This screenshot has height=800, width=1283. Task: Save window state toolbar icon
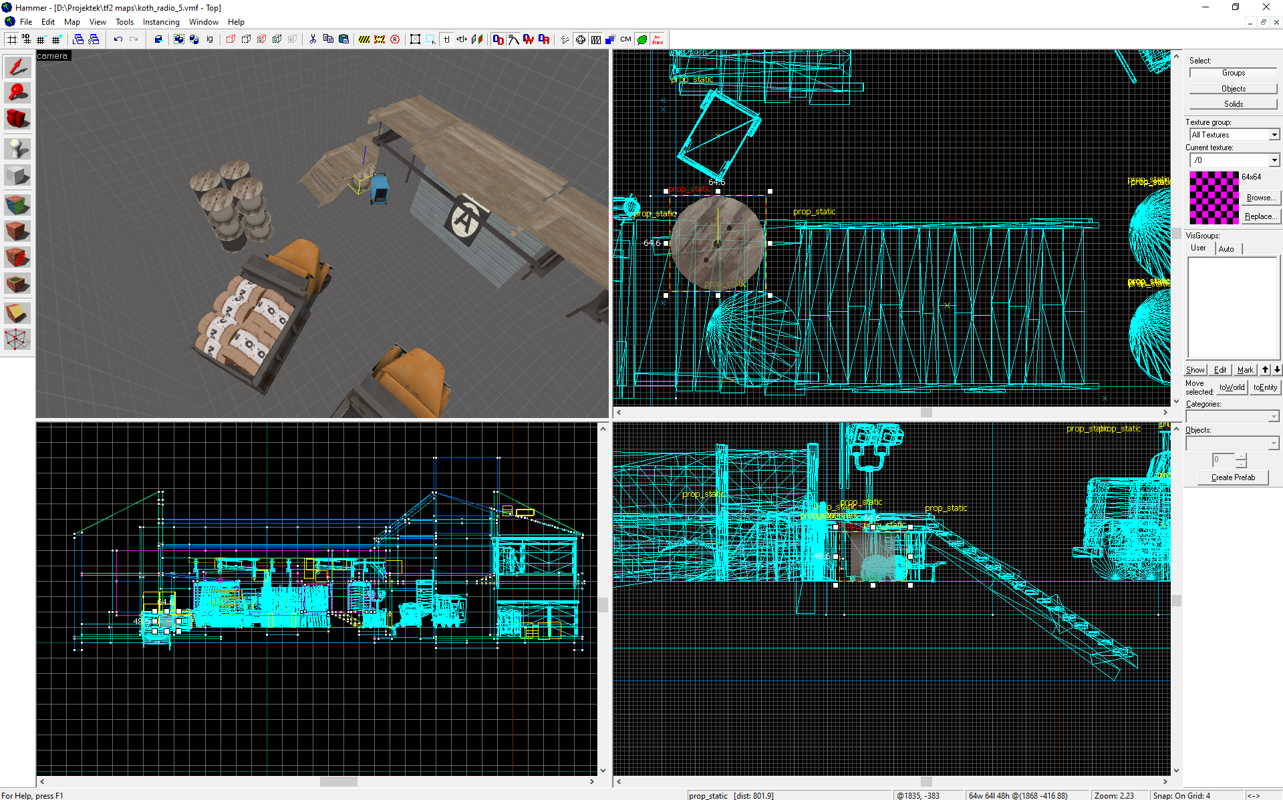[94, 39]
